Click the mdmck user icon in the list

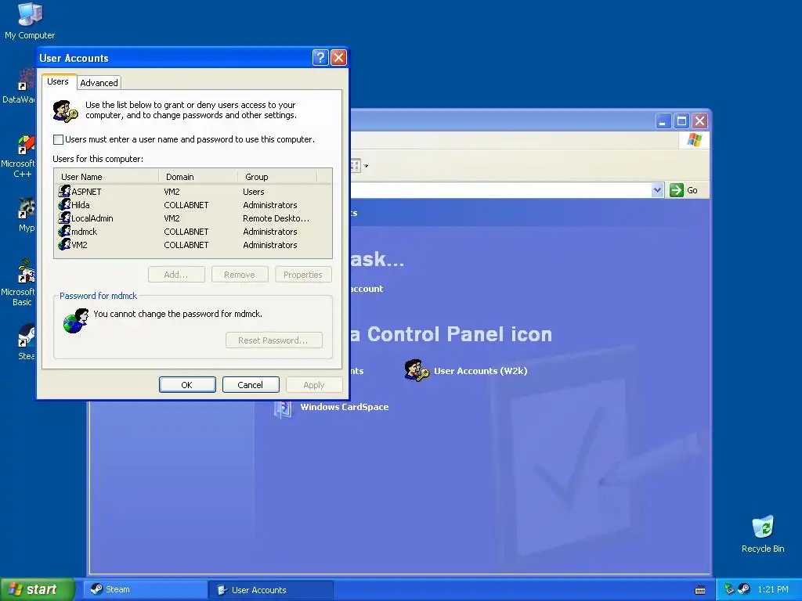64,231
